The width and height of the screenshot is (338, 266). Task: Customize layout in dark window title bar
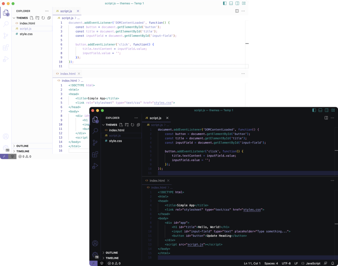click(x=333, y=110)
